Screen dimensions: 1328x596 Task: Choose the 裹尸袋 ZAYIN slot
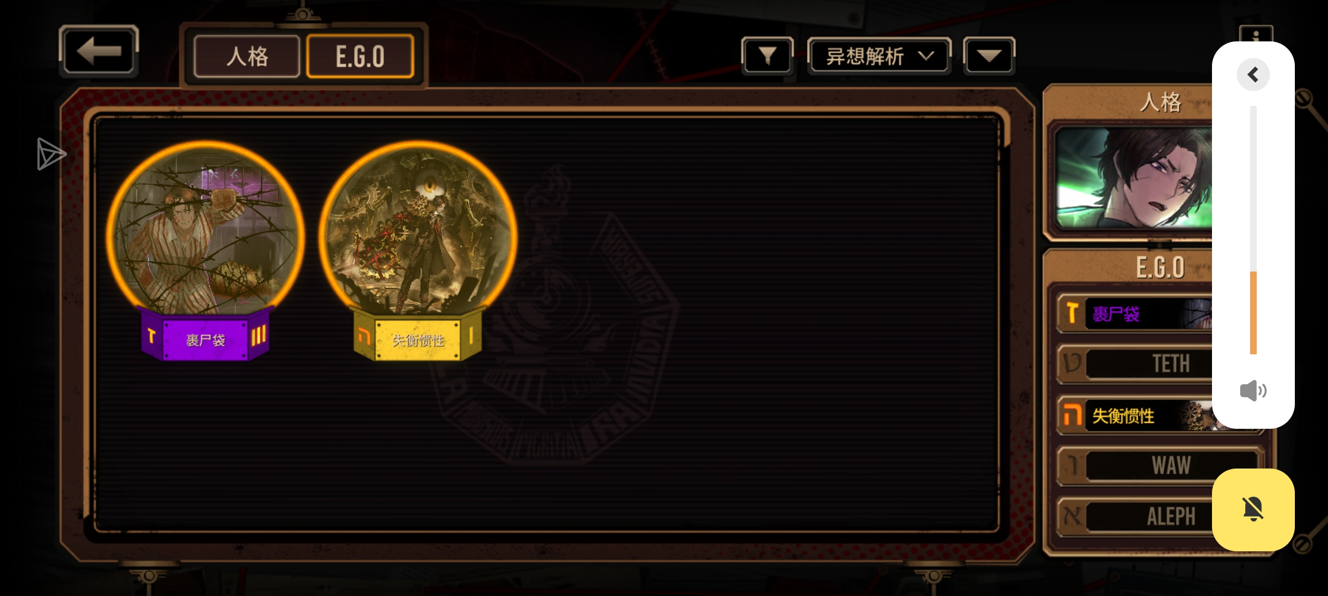coord(1135,314)
